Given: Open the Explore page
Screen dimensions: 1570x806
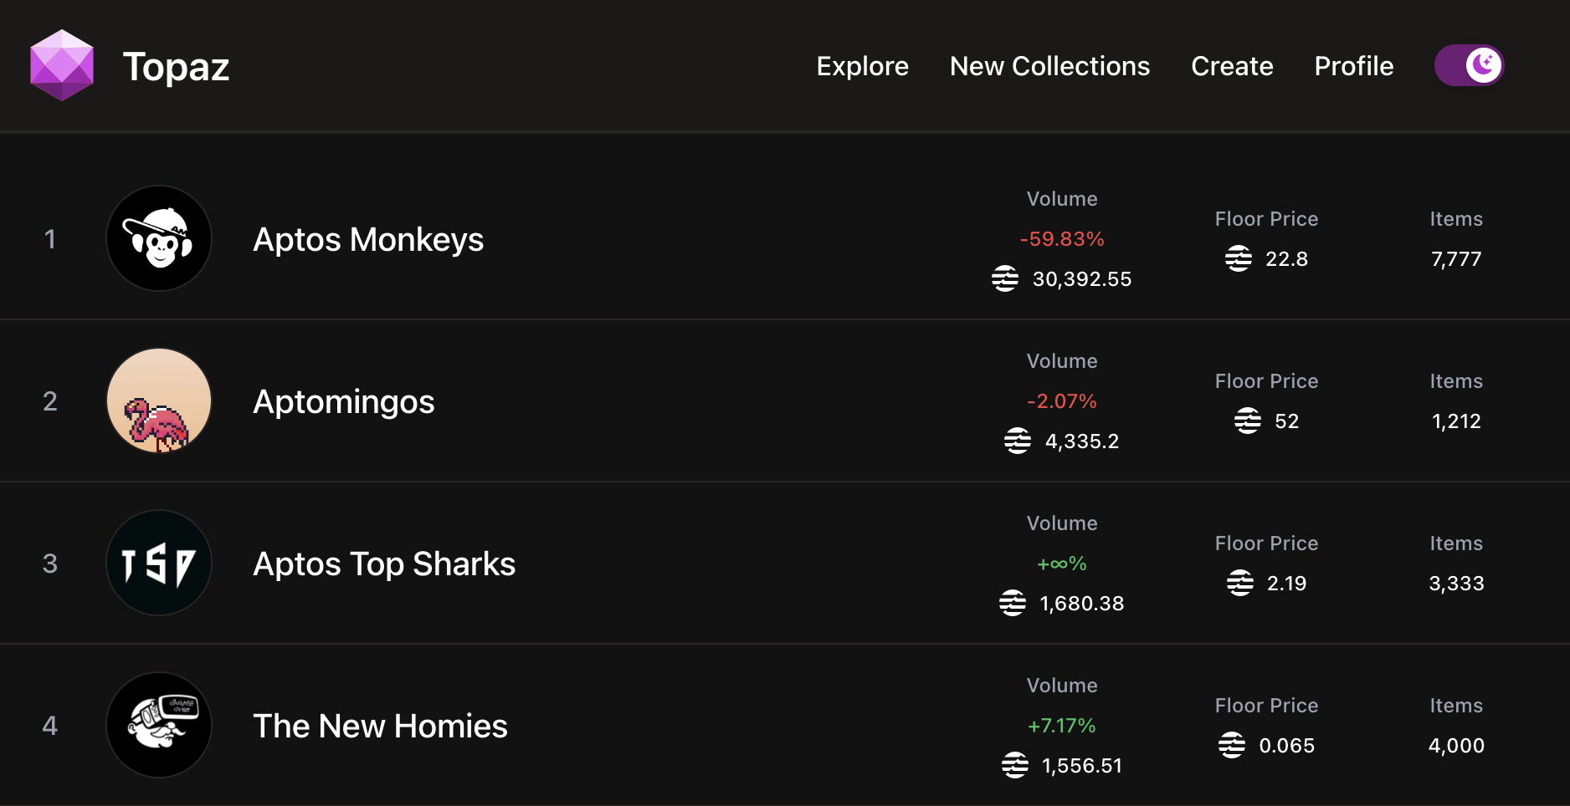Looking at the screenshot, I should pos(862,66).
